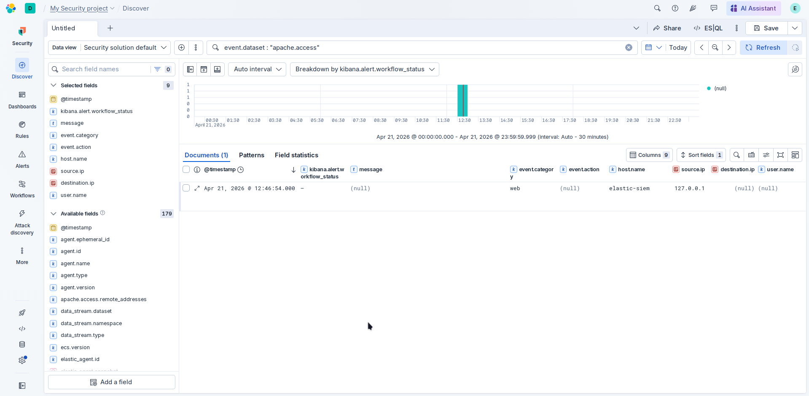
Task: Switch to the Patterns tab
Action: point(252,155)
